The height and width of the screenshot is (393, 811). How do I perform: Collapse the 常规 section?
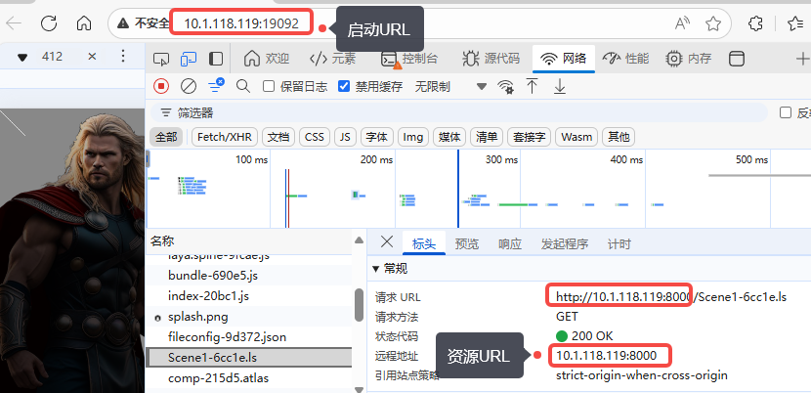click(x=377, y=269)
